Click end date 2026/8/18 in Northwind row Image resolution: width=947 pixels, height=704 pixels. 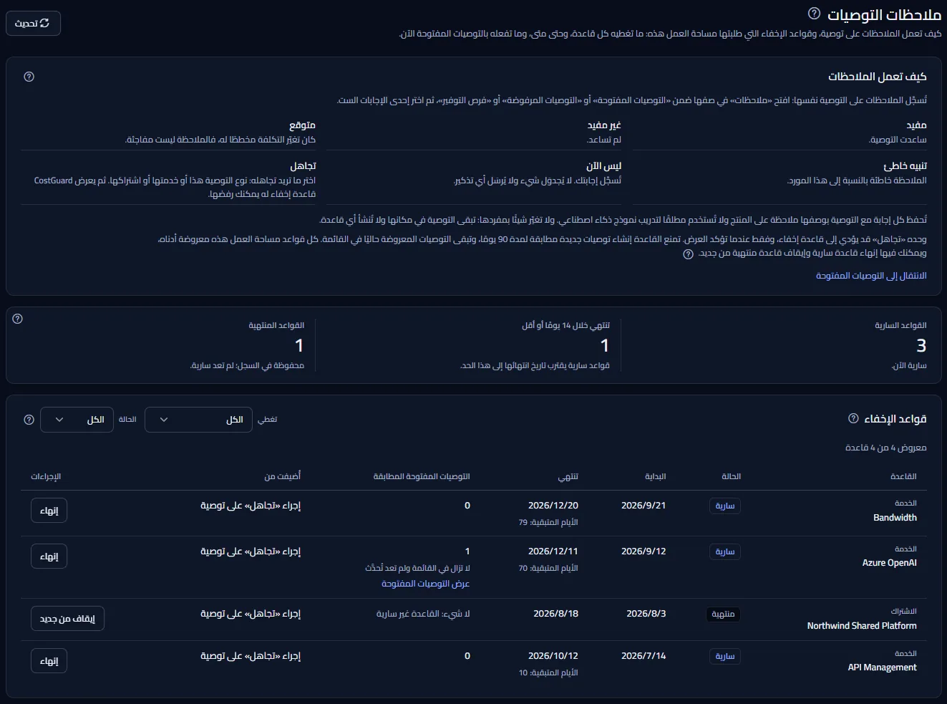tap(555, 614)
